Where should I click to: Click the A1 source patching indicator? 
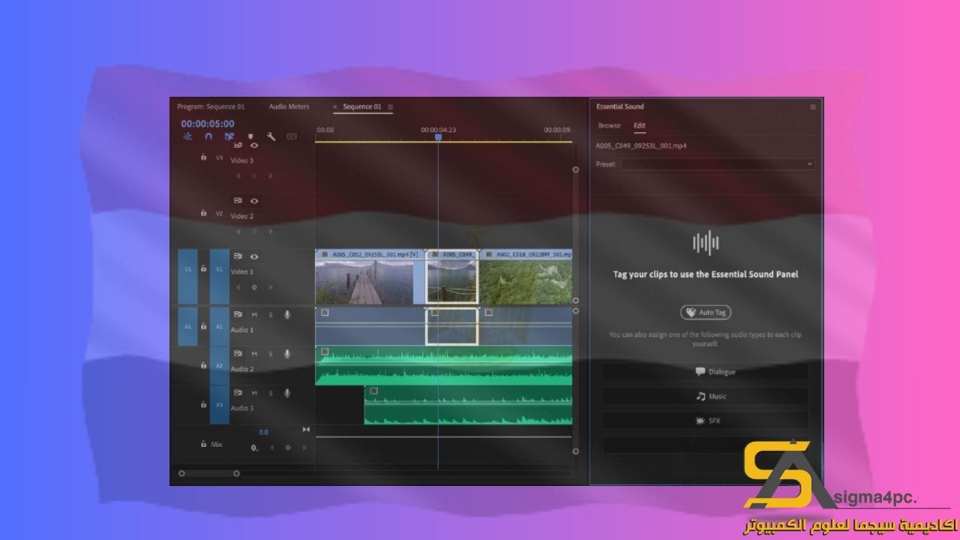[x=188, y=327]
